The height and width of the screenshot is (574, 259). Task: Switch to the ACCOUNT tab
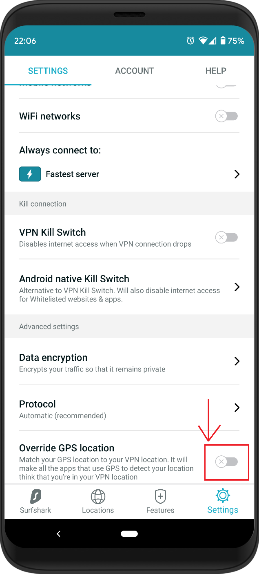tap(135, 71)
